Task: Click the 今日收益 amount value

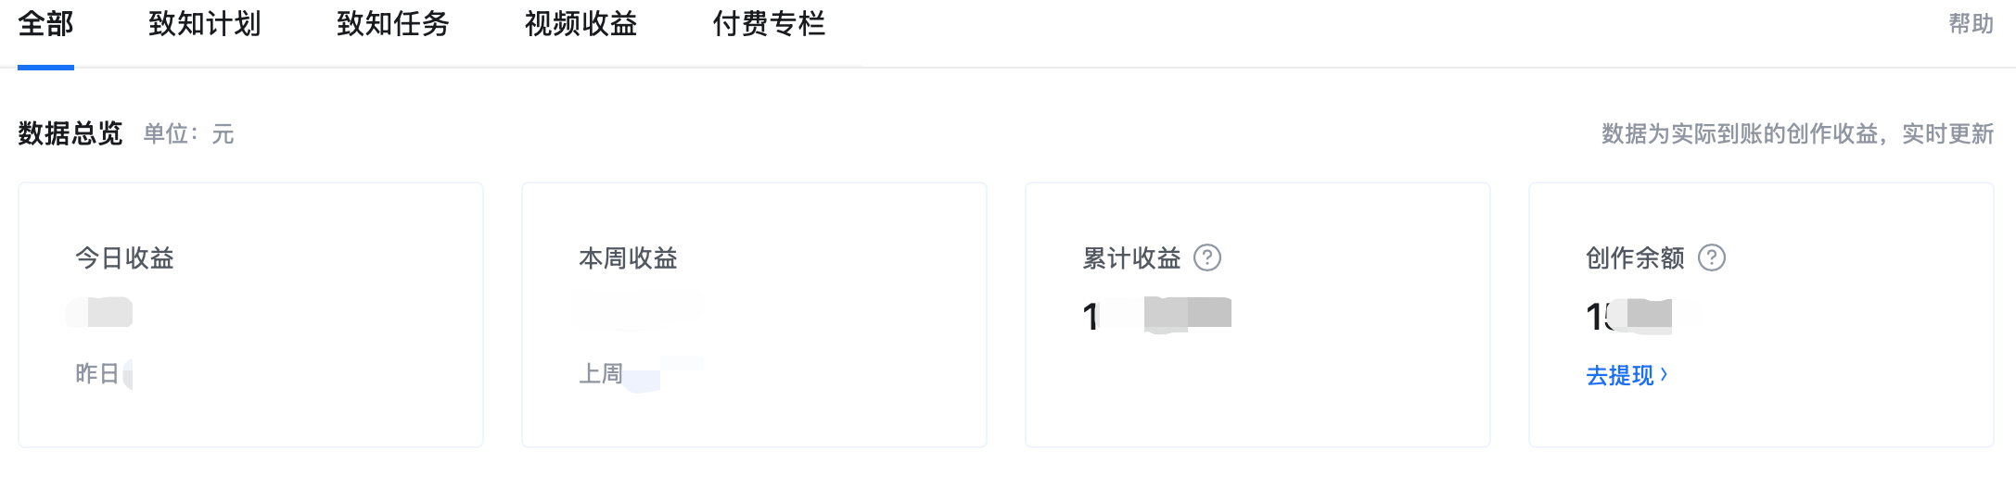Action: coord(99,312)
